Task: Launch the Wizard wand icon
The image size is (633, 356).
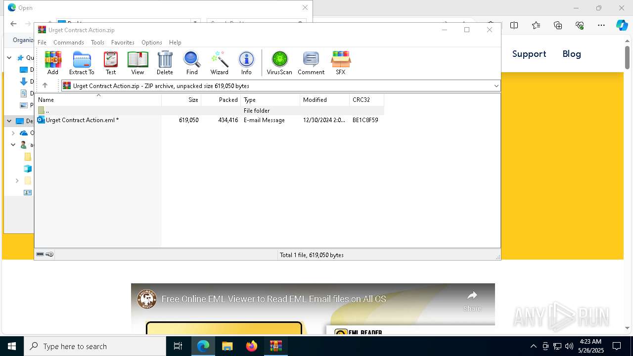Action: point(220,63)
